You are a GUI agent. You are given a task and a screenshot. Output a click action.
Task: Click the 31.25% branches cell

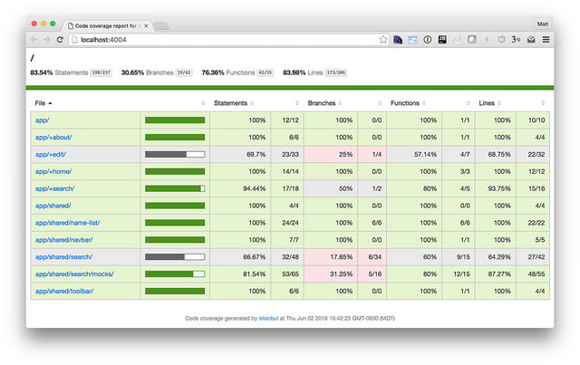[331, 274]
